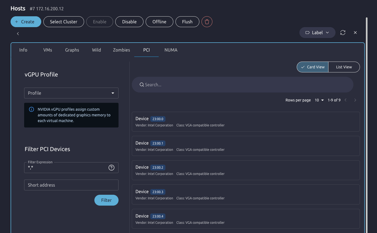Click the red trash delete icon
This screenshot has width=377, height=233.
[x=207, y=22]
